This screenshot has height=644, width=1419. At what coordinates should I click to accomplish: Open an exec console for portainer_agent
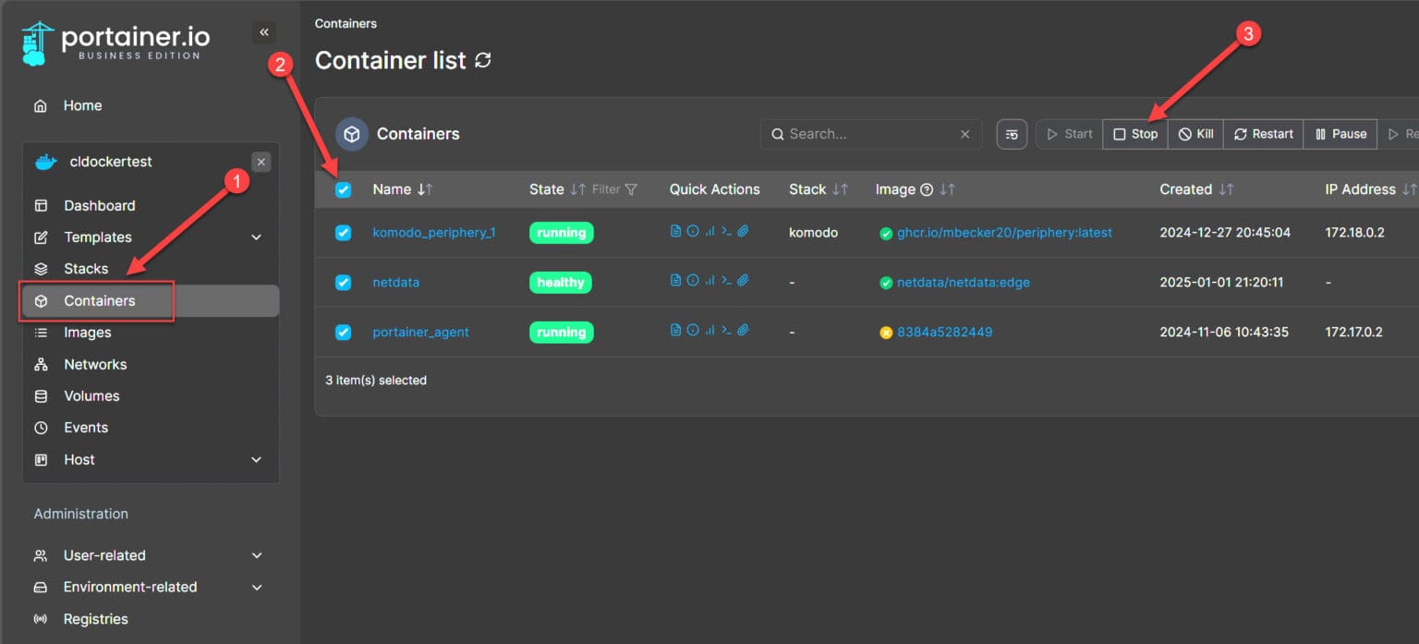(725, 330)
